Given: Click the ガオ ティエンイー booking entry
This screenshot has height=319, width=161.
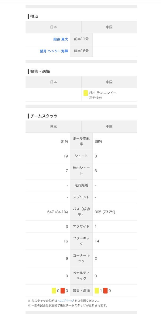Looking at the screenshot, I should (102, 95).
